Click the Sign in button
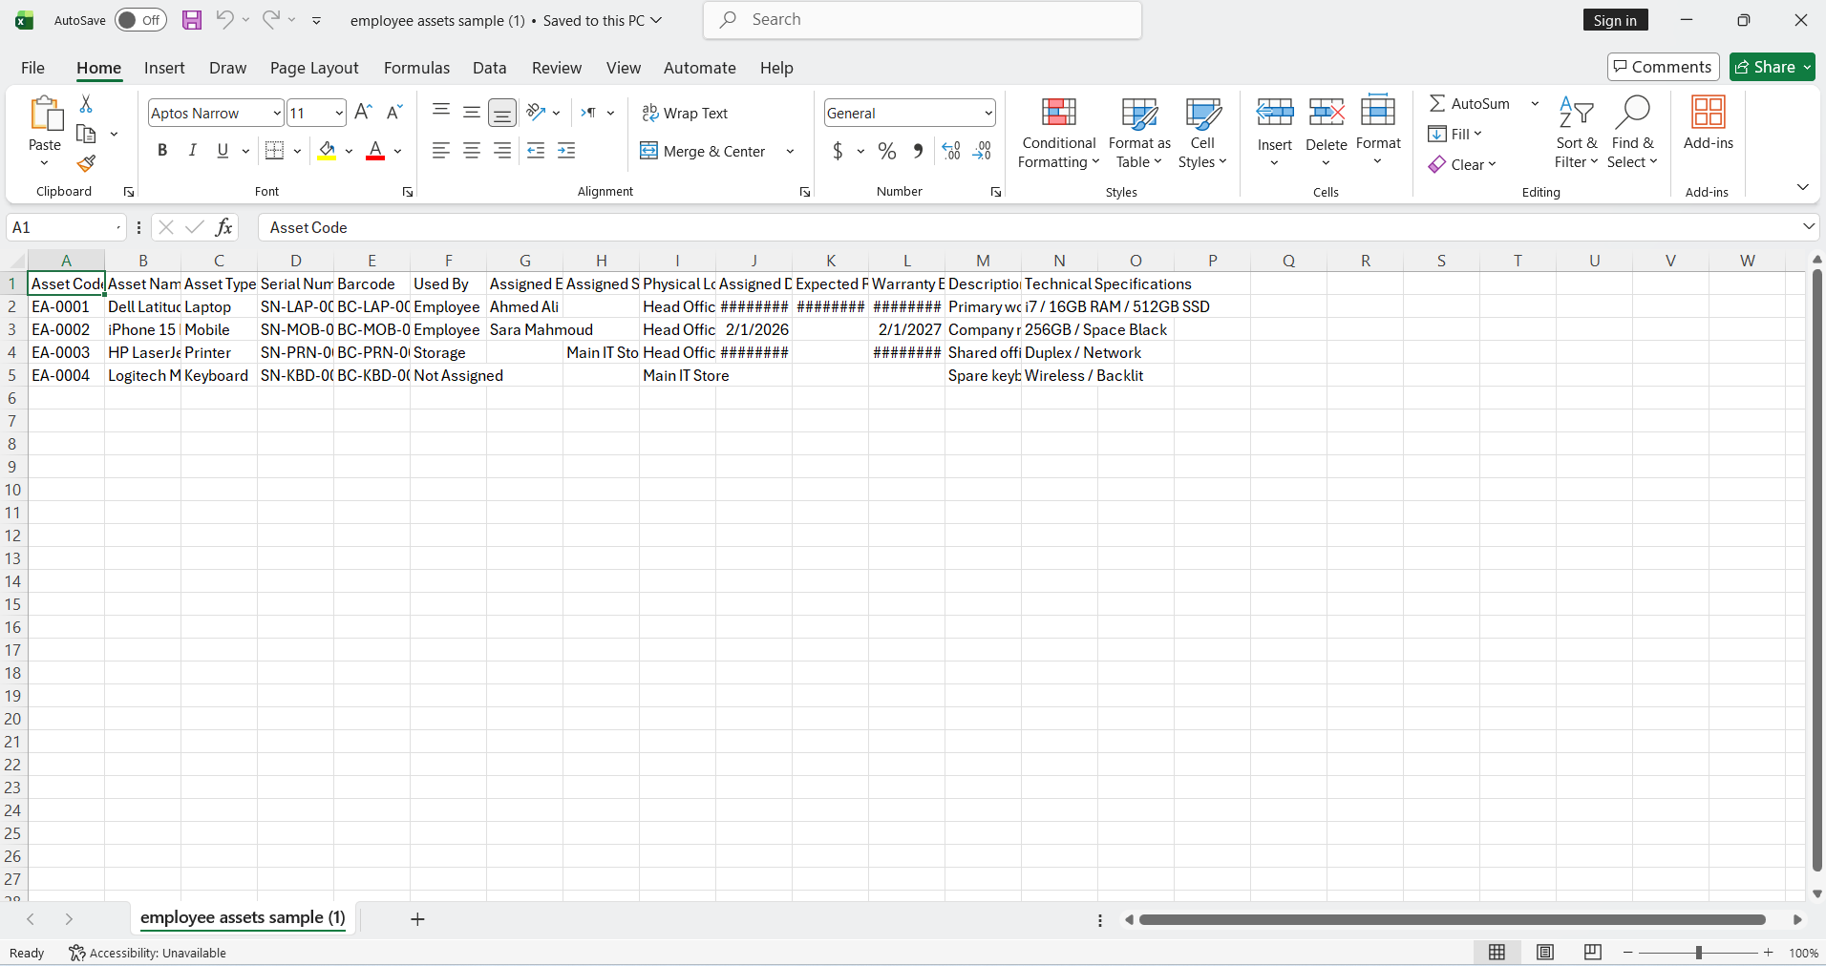Screen dimensions: 1826x966 click(x=1615, y=20)
